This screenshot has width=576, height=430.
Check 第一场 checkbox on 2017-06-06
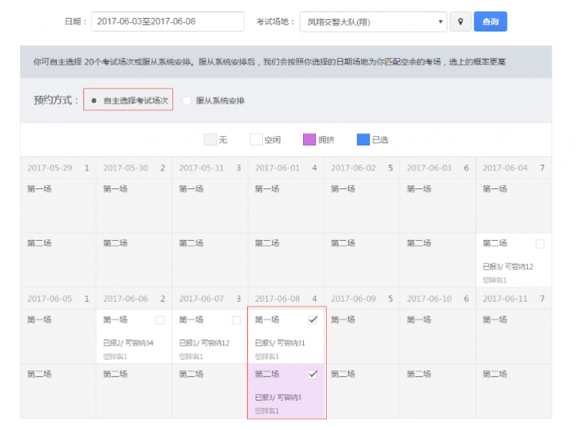click(x=160, y=320)
